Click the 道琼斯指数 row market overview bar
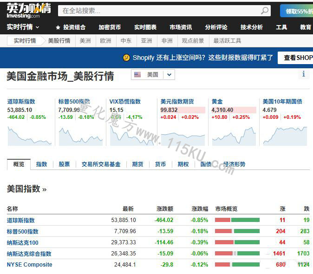This screenshot has height=274, width=313. coord(237,220)
